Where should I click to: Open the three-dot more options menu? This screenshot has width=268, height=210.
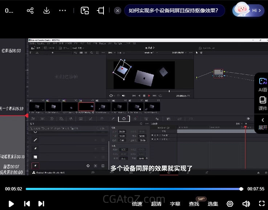62,11
